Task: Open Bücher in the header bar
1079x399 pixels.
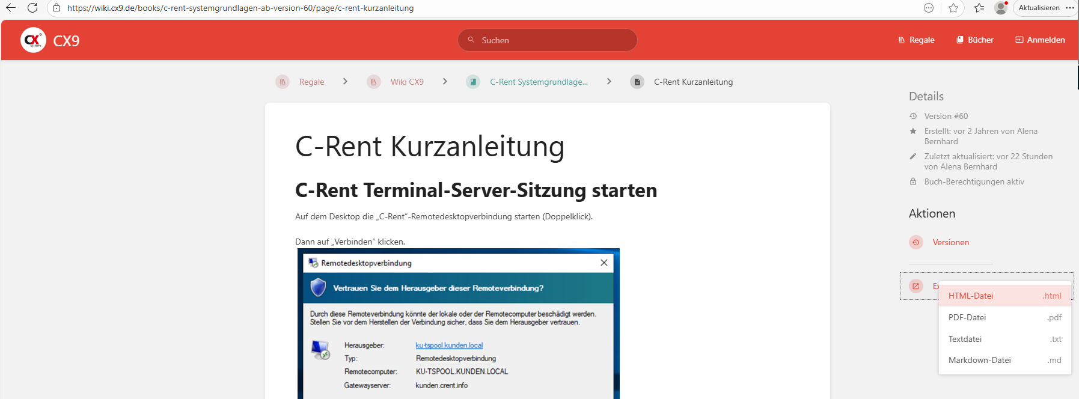Action: [974, 40]
